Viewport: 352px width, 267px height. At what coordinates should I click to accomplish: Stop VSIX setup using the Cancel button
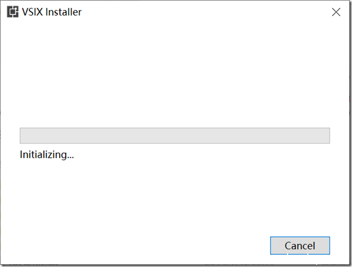point(300,245)
